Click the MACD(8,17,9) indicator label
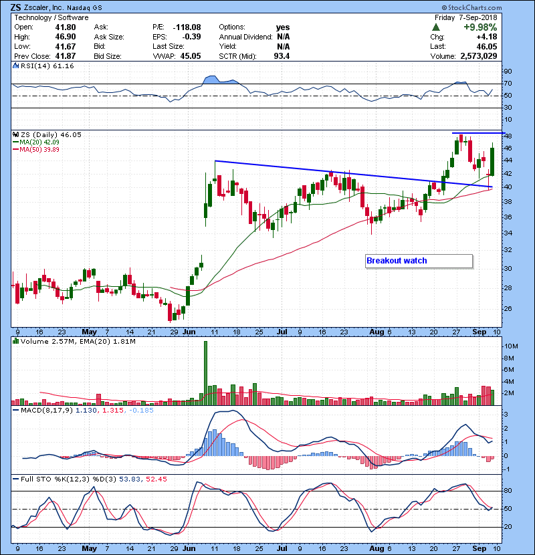This screenshot has height=555, width=535. click(x=47, y=411)
